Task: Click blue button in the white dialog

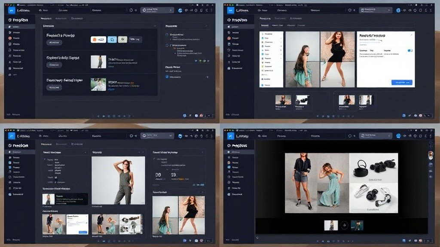Action: [402, 82]
